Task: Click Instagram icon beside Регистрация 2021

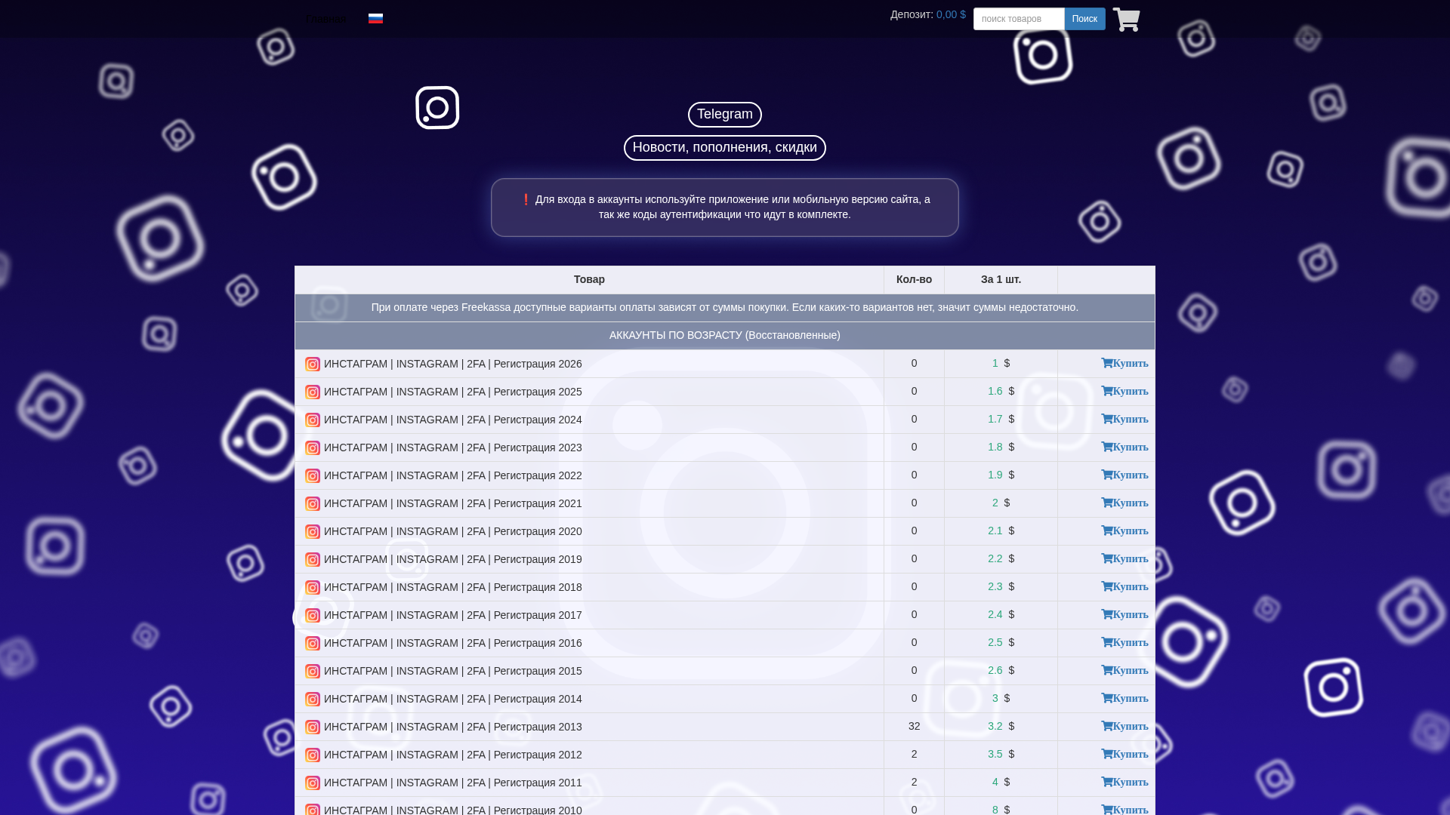Action: 313,504
